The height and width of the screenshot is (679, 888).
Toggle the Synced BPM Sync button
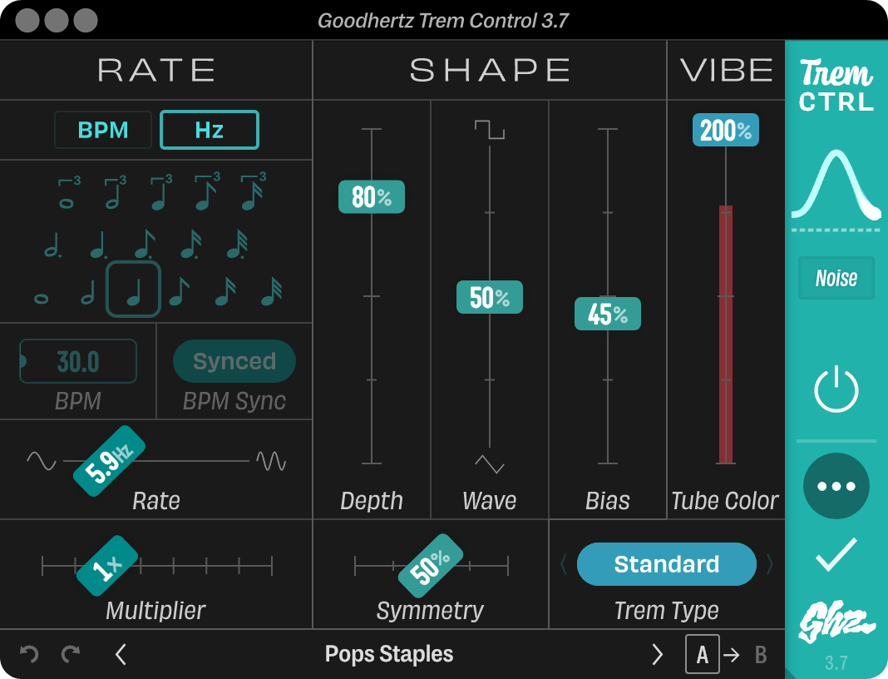click(234, 361)
